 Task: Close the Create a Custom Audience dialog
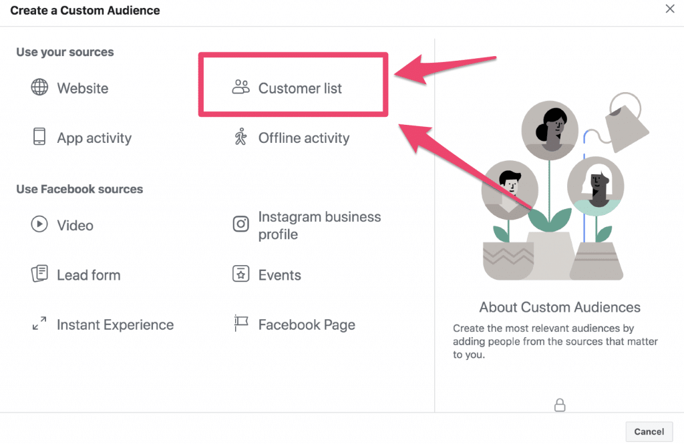670,9
